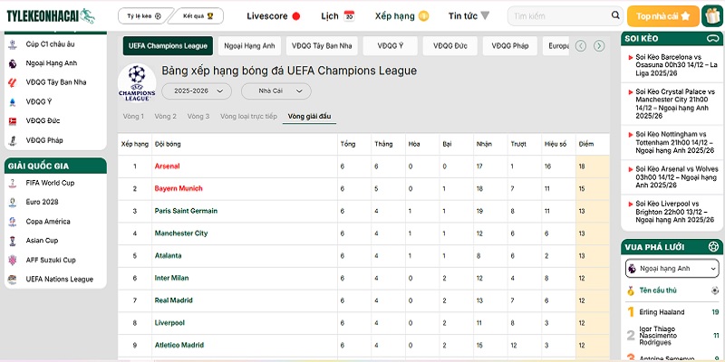
Task: Click the FIFA World Cup trophy icon
Action: pyautogui.click(x=13, y=183)
